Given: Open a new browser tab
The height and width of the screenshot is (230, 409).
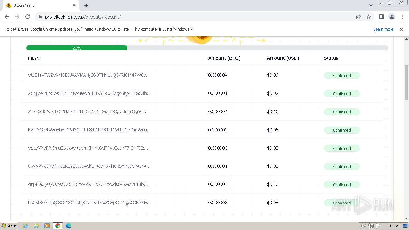Looking at the screenshot, I should pyautogui.click(x=86, y=5).
